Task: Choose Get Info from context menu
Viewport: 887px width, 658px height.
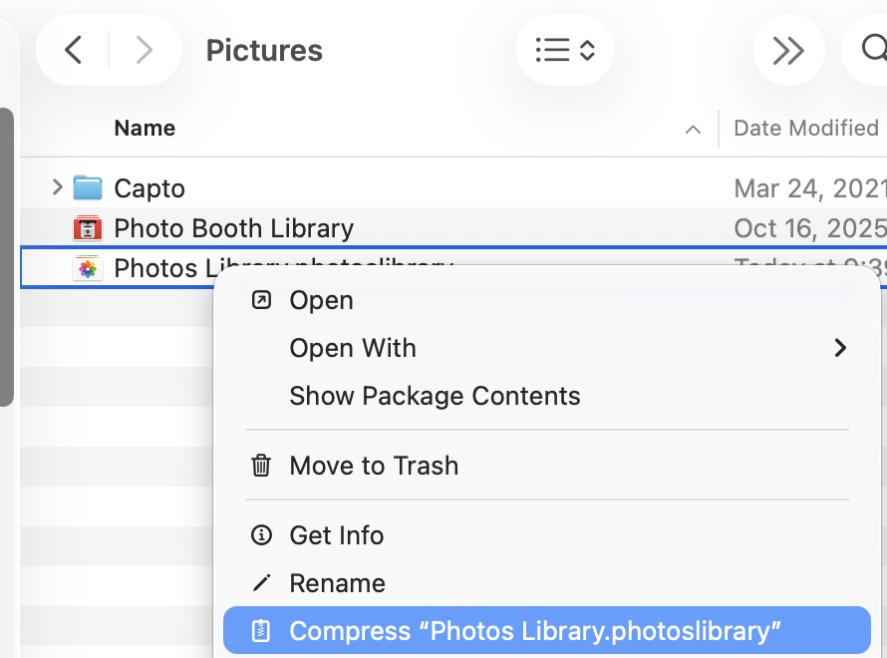Action: (336, 535)
